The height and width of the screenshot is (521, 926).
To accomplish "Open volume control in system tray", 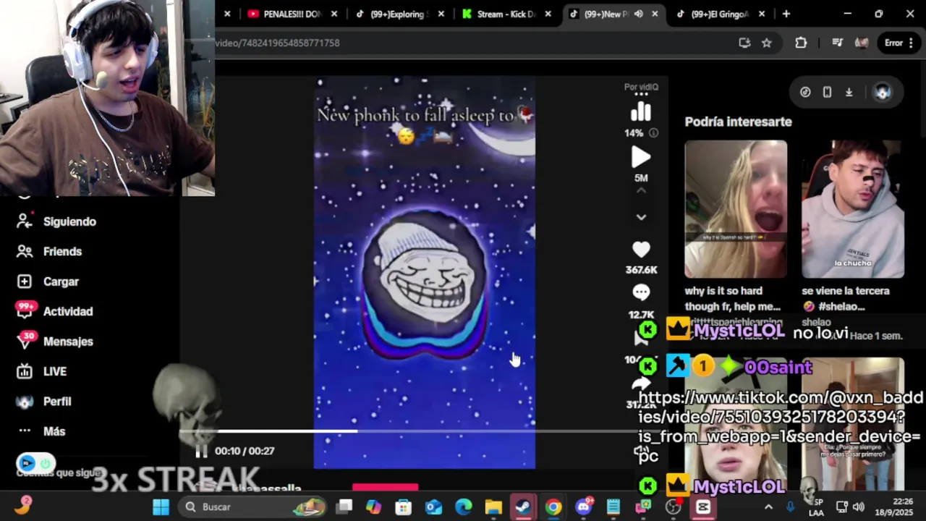I will [x=859, y=507].
